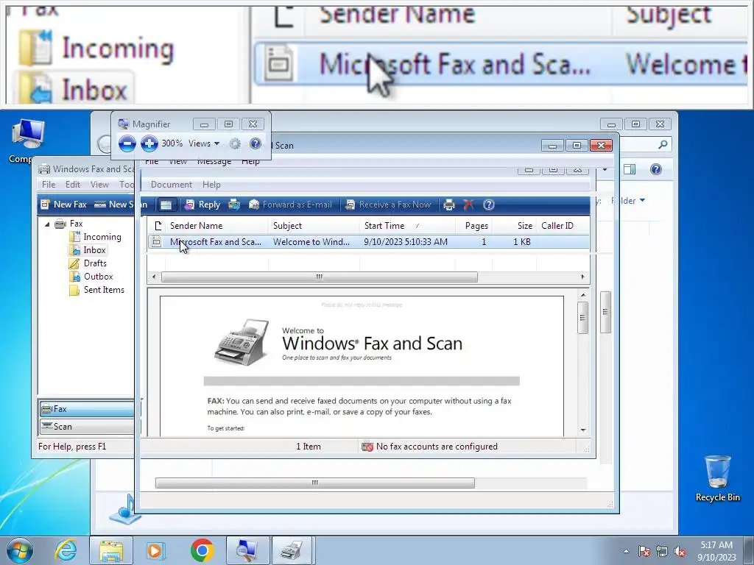Click the muted volume tray icon
The image size is (754, 565).
[680, 551]
